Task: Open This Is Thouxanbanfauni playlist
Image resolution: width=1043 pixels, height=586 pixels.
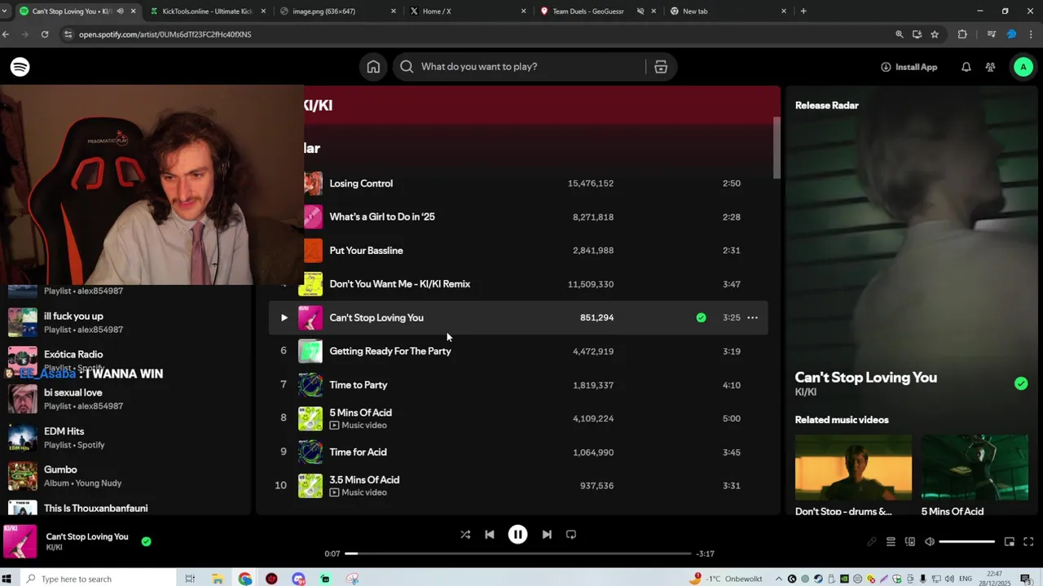Action: [126, 509]
